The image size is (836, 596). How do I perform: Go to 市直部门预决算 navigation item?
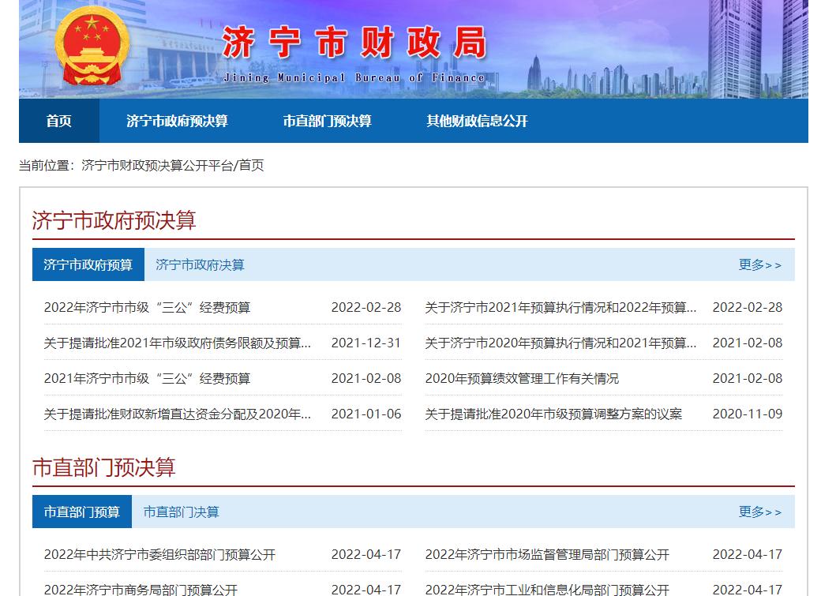(x=327, y=121)
